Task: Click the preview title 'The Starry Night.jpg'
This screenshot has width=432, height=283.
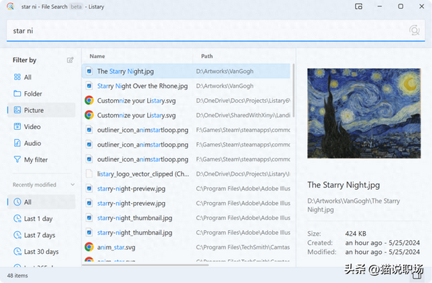Action: [x=344, y=185]
